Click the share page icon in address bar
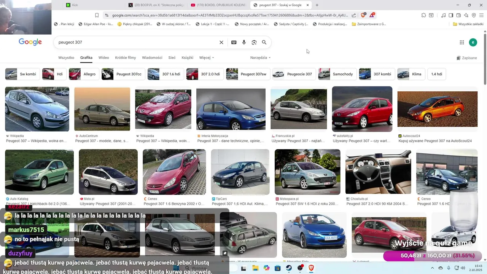Screen dimensions: 487x274 [x=354, y=15]
